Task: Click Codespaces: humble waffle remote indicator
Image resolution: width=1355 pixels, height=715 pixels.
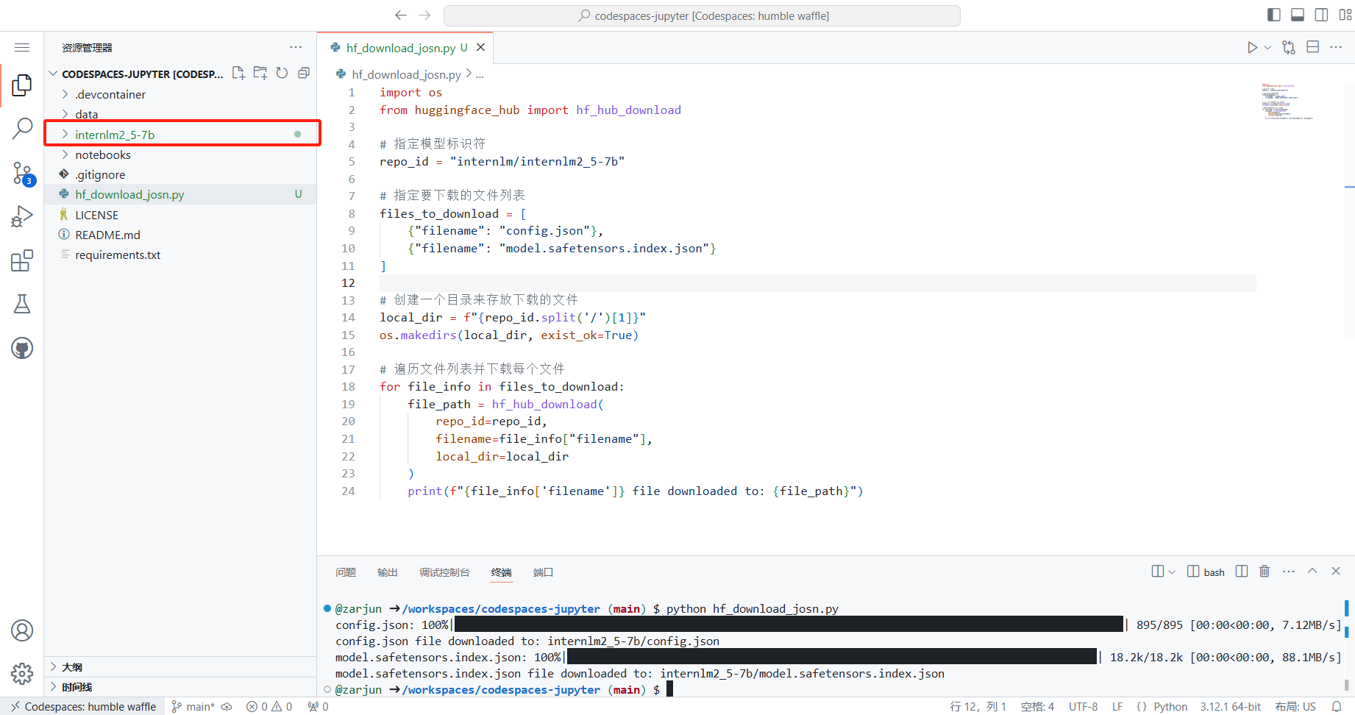Action: pos(83,706)
